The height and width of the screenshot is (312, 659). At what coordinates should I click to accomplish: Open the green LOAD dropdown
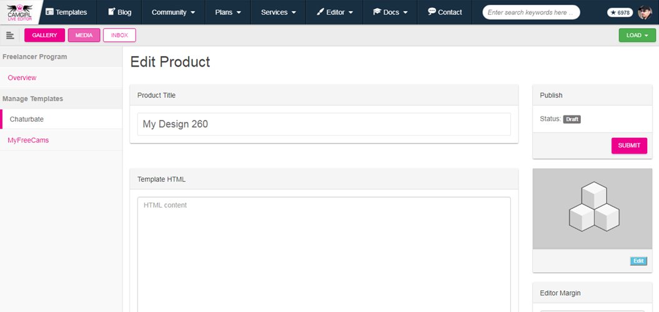point(637,36)
